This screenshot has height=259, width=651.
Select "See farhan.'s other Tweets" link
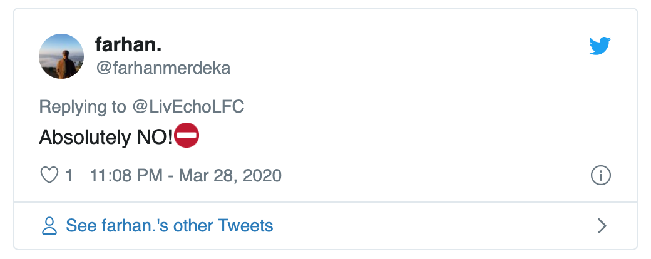[x=169, y=225]
